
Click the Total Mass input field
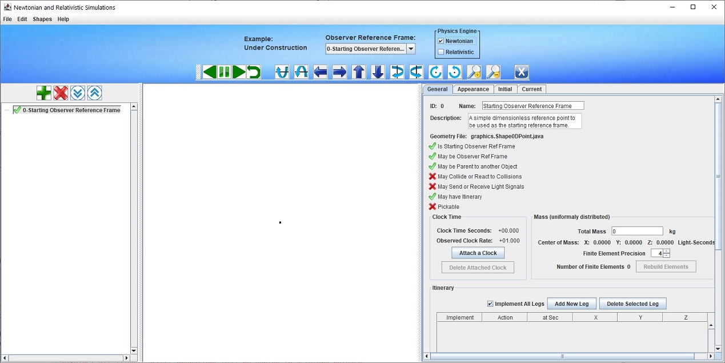coord(637,232)
